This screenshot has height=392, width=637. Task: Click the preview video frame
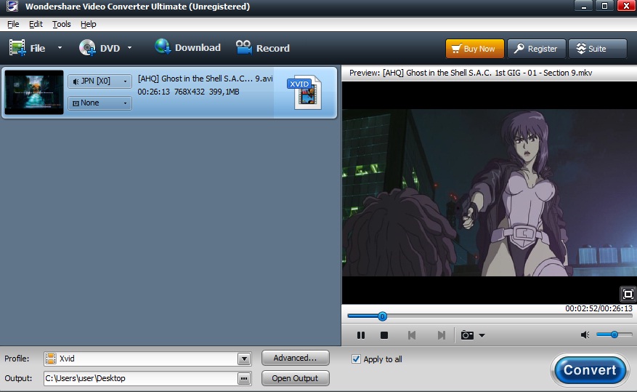pyautogui.click(x=489, y=192)
